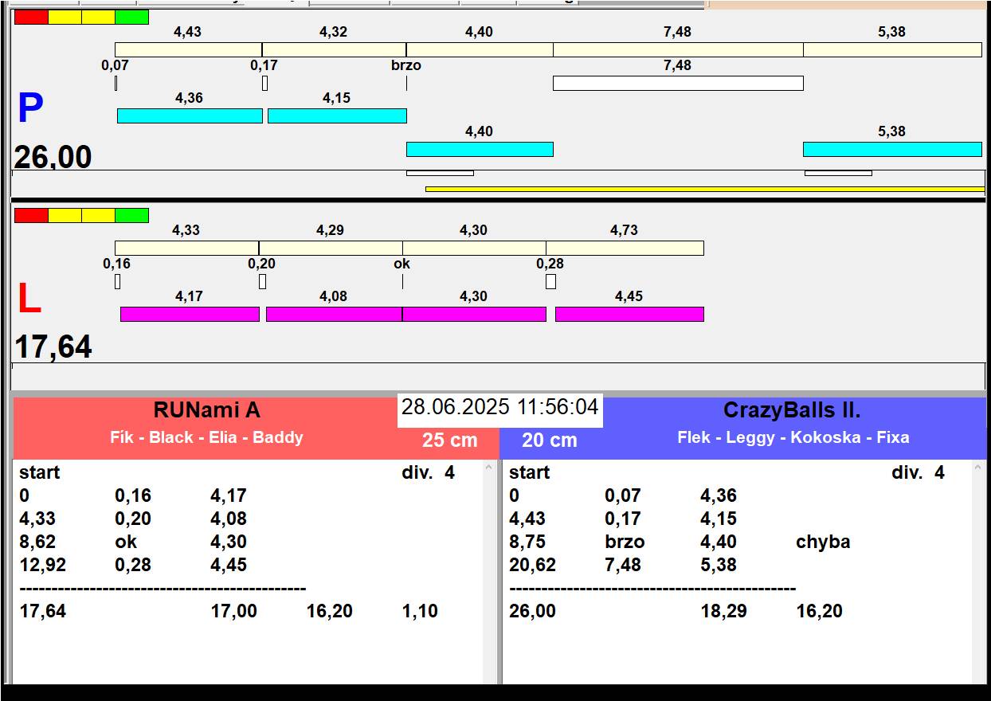This screenshot has height=701, width=991.
Task: Click the blue P lane letter
Action: click(x=29, y=109)
